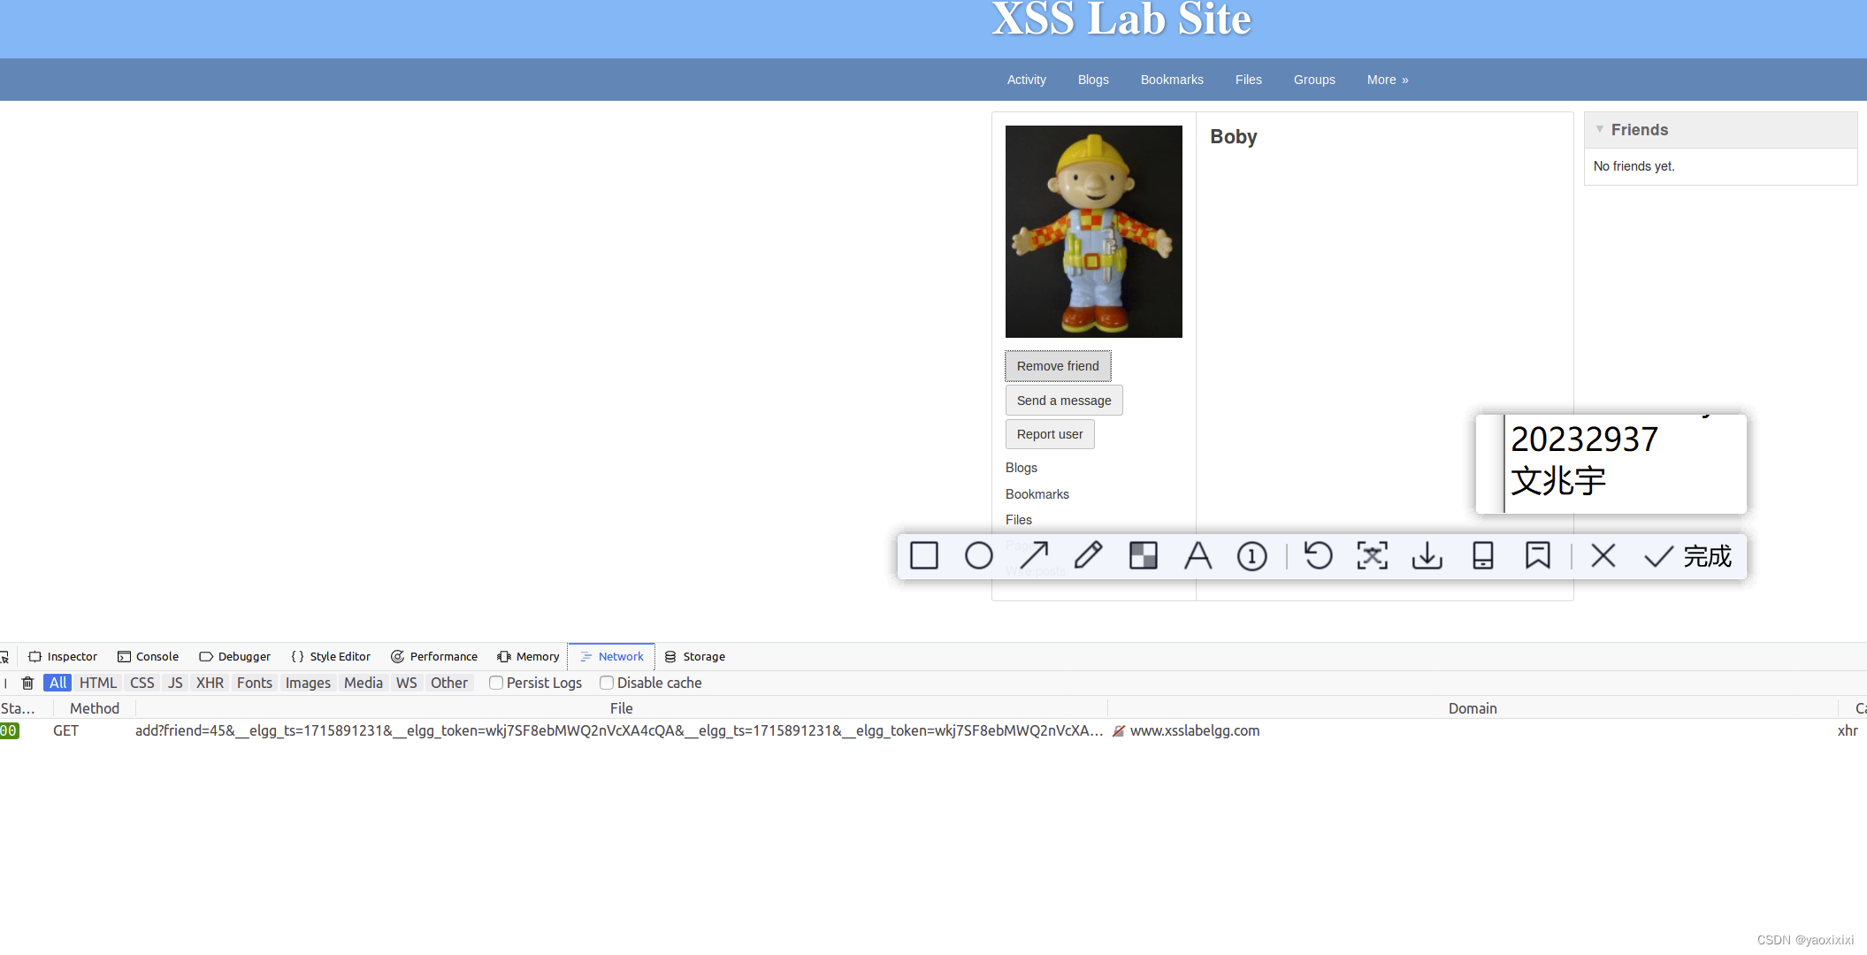Enable the Disable cache checkbox
Image resolution: width=1867 pixels, height=955 pixels.
click(607, 683)
